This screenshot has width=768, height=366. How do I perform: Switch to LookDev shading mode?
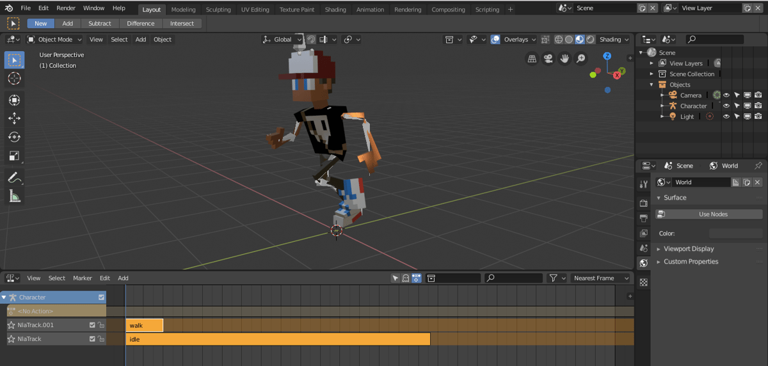point(579,39)
